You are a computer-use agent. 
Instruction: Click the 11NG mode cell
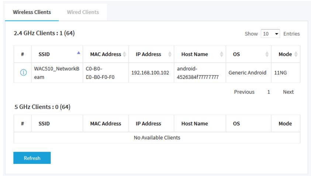click(286, 73)
